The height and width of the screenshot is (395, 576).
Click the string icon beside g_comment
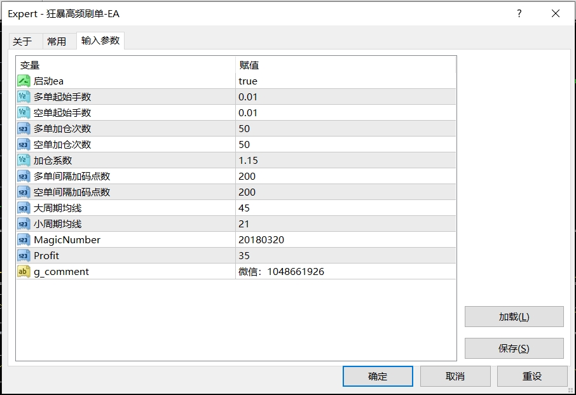click(24, 272)
